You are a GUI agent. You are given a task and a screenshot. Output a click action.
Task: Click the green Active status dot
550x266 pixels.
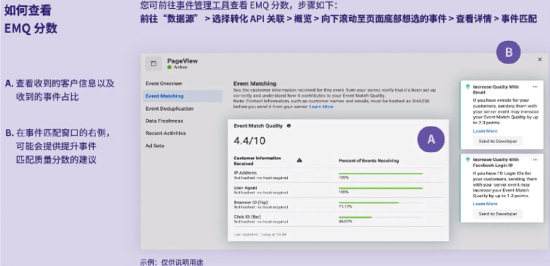(170, 67)
